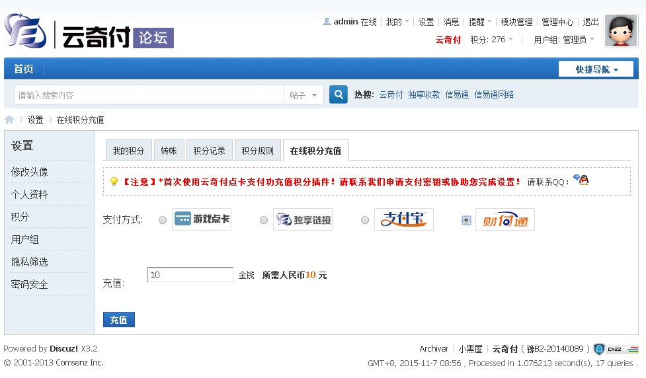This screenshot has height=378, width=646.
Task: Click the 在线积分充值 breadcrumb link
Action: 81,120
